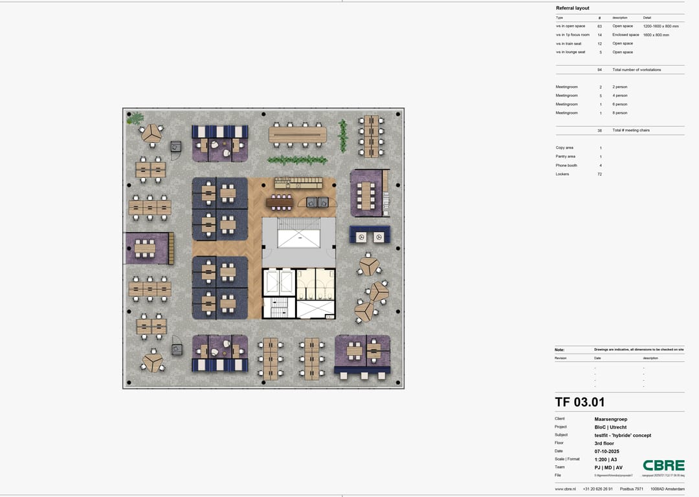
Task: Click the left-edge purple meeting room table
Action: pyautogui.click(x=145, y=248)
